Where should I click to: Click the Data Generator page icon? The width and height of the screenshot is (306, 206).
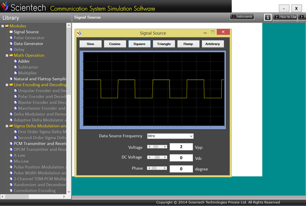click(x=11, y=43)
